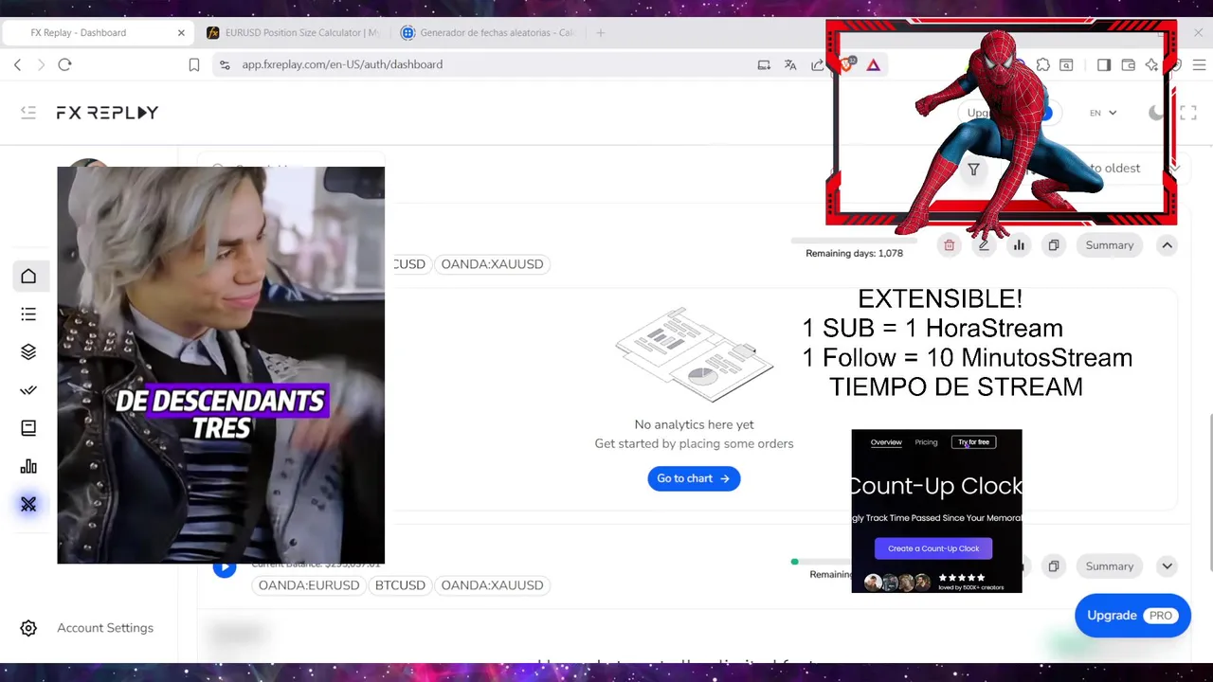
Task: Click the 'Remaining days: 1,078' label
Action: coord(854,254)
